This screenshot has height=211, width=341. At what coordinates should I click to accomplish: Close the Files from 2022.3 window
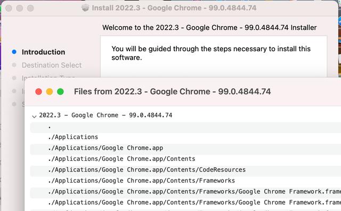[x=38, y=91]
